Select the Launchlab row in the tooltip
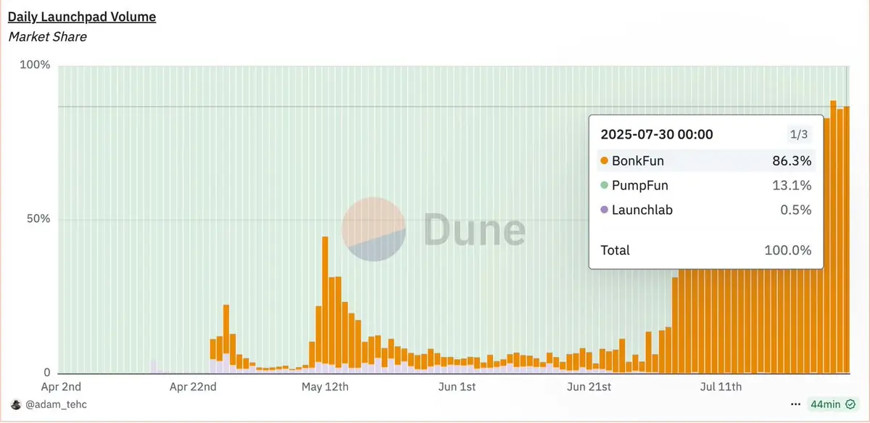 point(705,210)
